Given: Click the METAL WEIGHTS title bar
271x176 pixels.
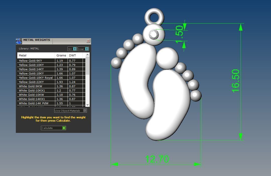Looking at the screenshot, I should point(53,41).
